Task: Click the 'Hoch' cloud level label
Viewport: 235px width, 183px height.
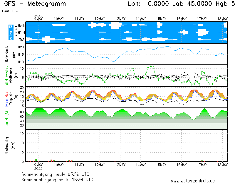Action: [x=21, y=25]
